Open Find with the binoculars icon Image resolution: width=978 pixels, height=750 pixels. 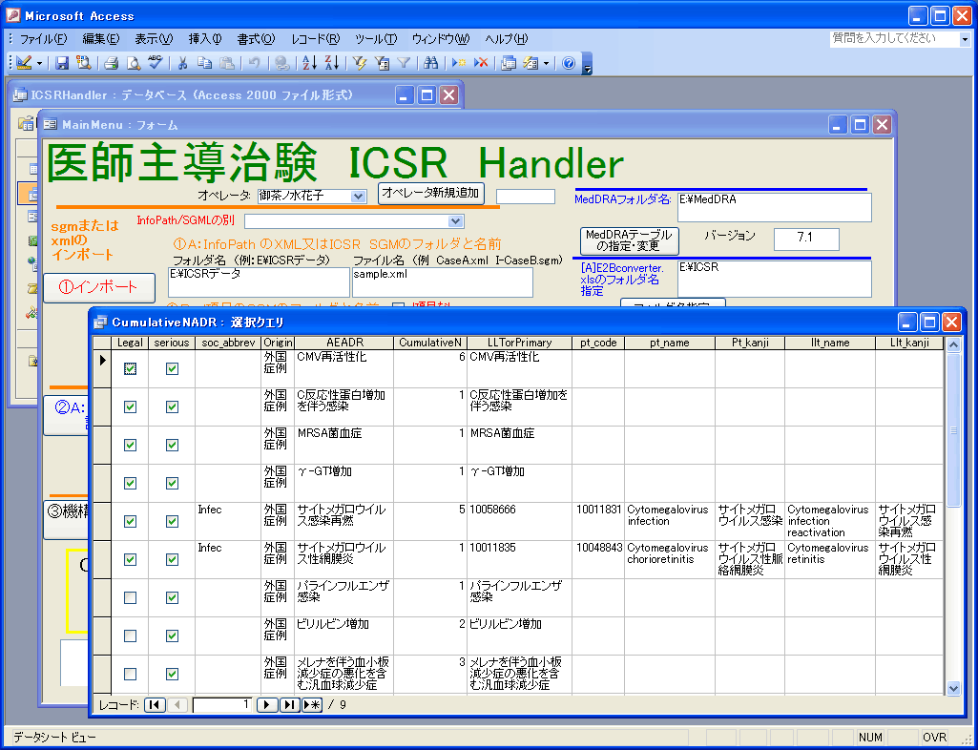tap(431, 63)
